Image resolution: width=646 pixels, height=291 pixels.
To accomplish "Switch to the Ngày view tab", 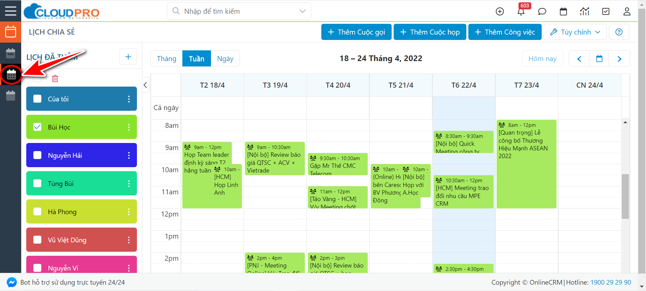I will coord(225,59).
